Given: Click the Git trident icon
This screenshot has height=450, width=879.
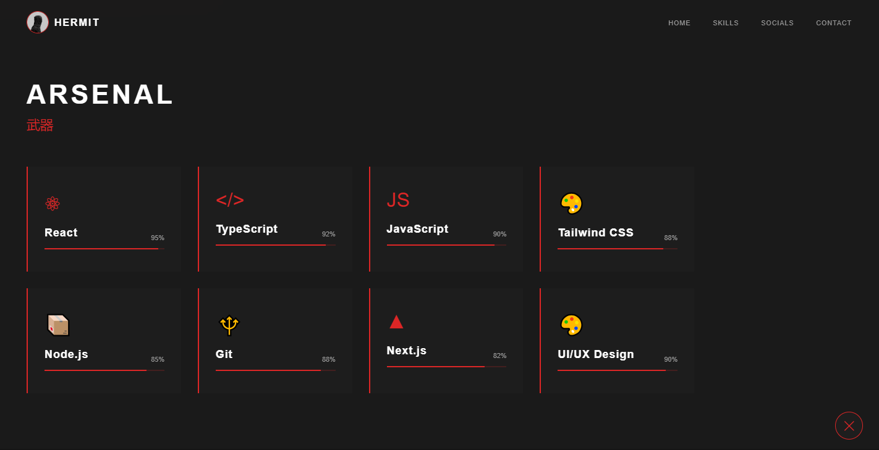Looking at the screenshot, I should tap(229, 324).
